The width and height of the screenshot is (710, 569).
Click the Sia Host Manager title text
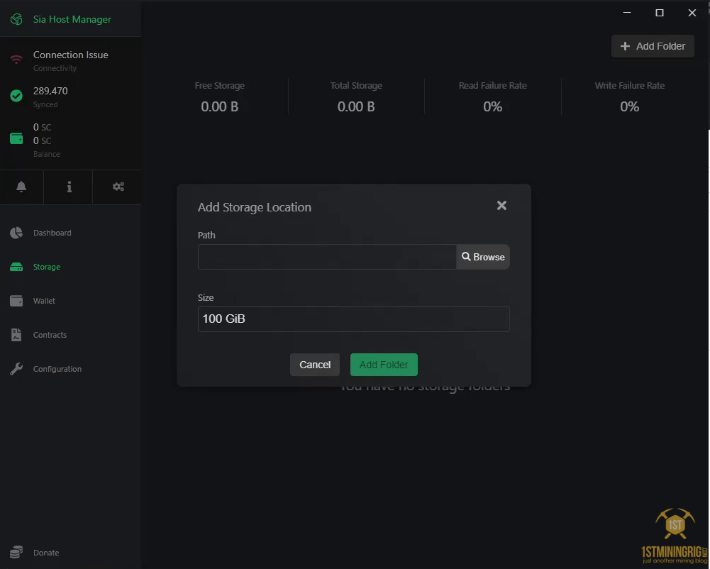[72, 19]
